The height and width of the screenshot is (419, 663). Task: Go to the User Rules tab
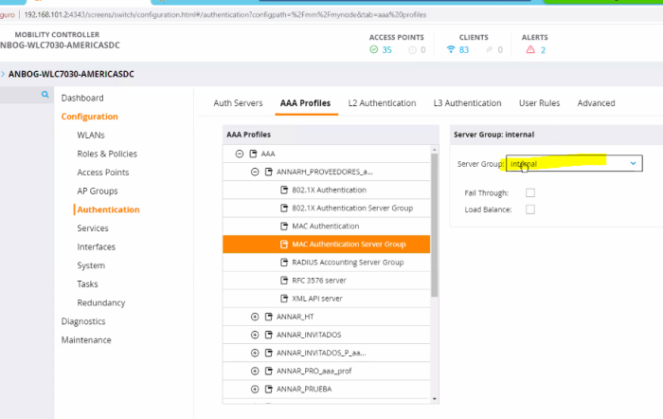click(x=540, y=103)
